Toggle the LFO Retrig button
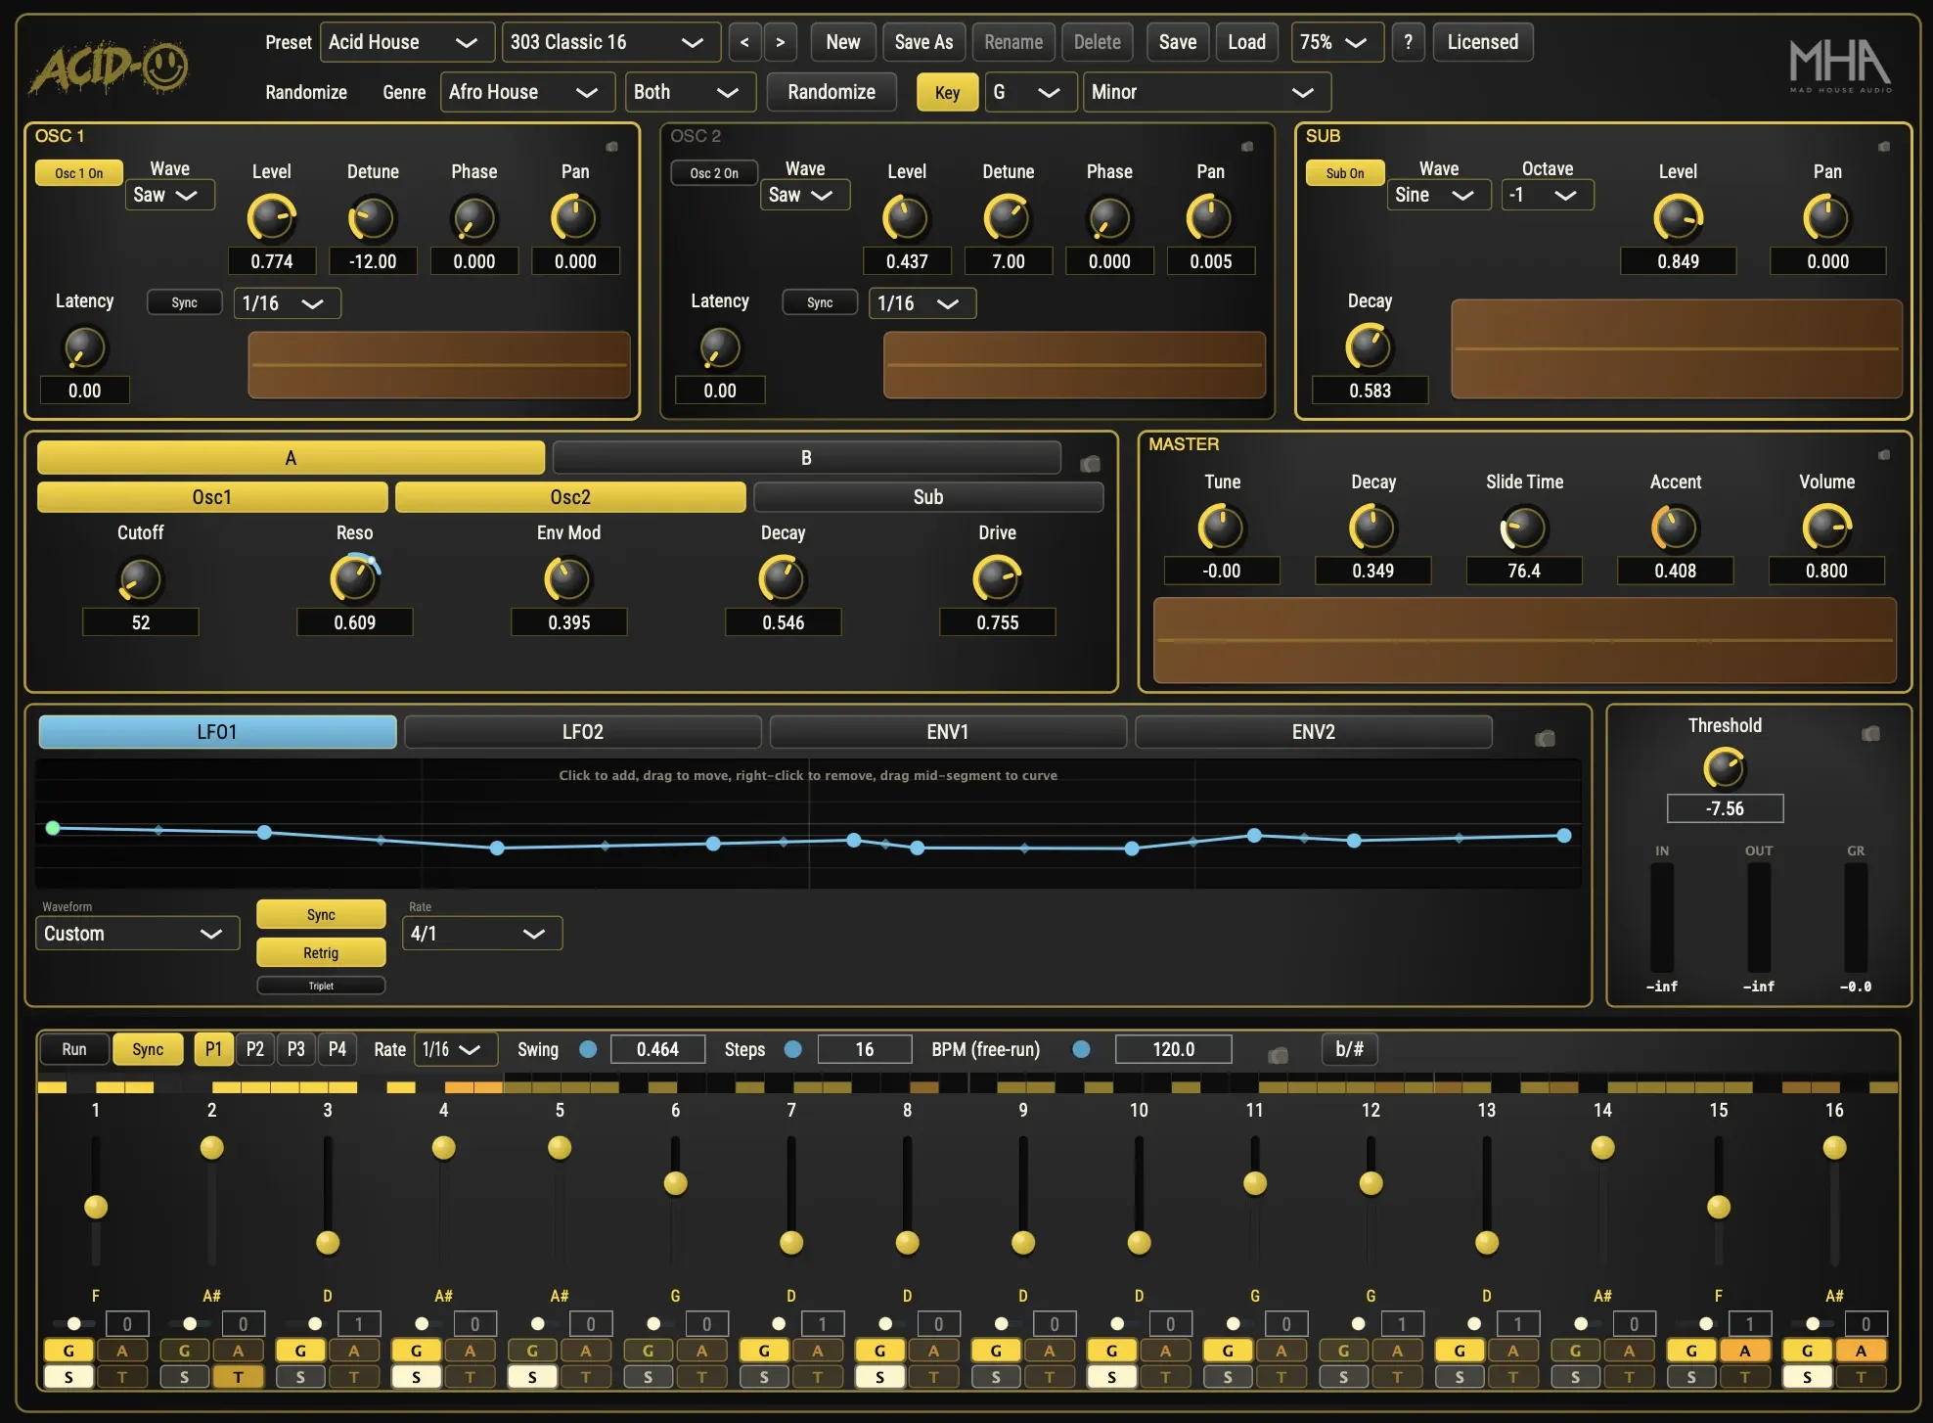The width and height of the screenshot is (1933, 1423). tap(321, 952)
